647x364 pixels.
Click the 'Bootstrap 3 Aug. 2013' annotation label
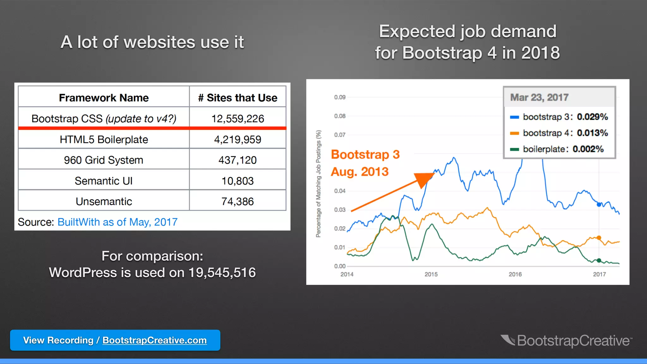point(365,163)
